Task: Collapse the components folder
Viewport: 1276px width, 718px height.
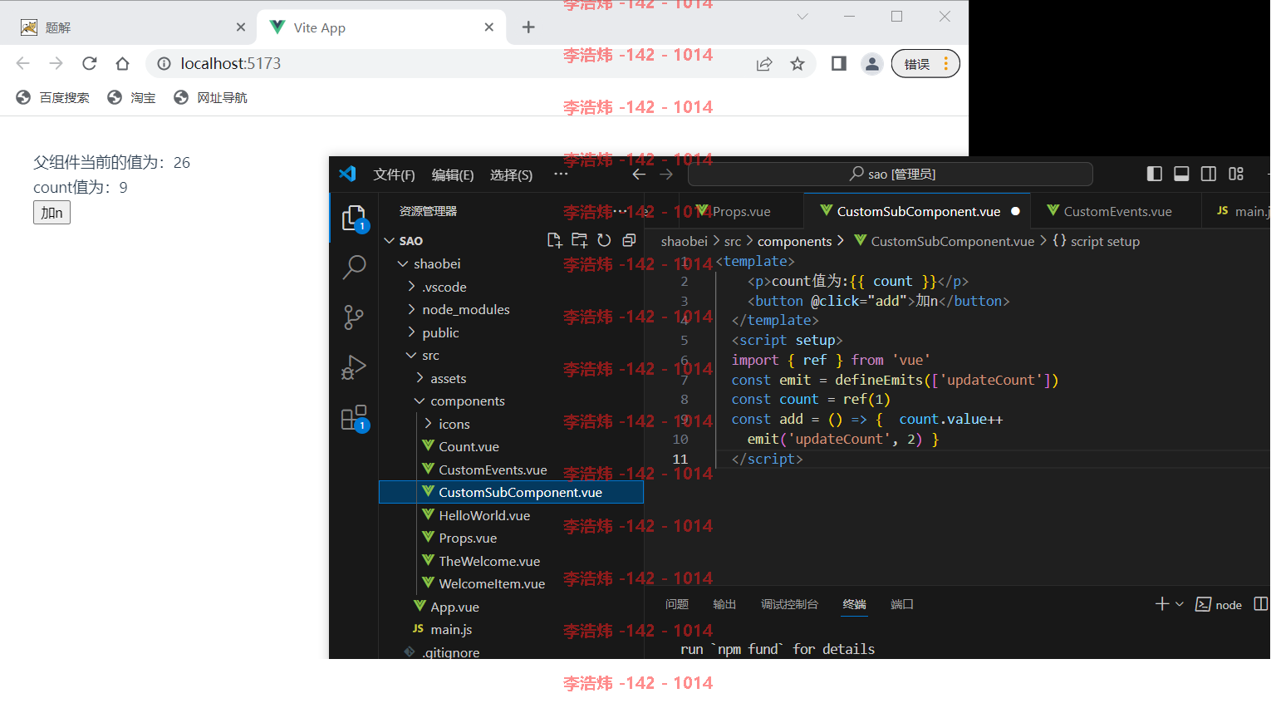Action: pyautogui.click(x=420, y=401)
